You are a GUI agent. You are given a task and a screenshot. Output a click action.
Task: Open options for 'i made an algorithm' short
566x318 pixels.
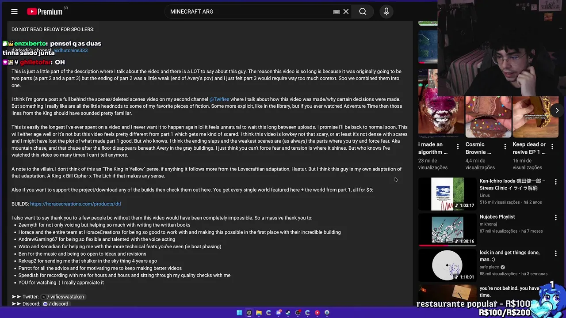[x=458, y=146]
